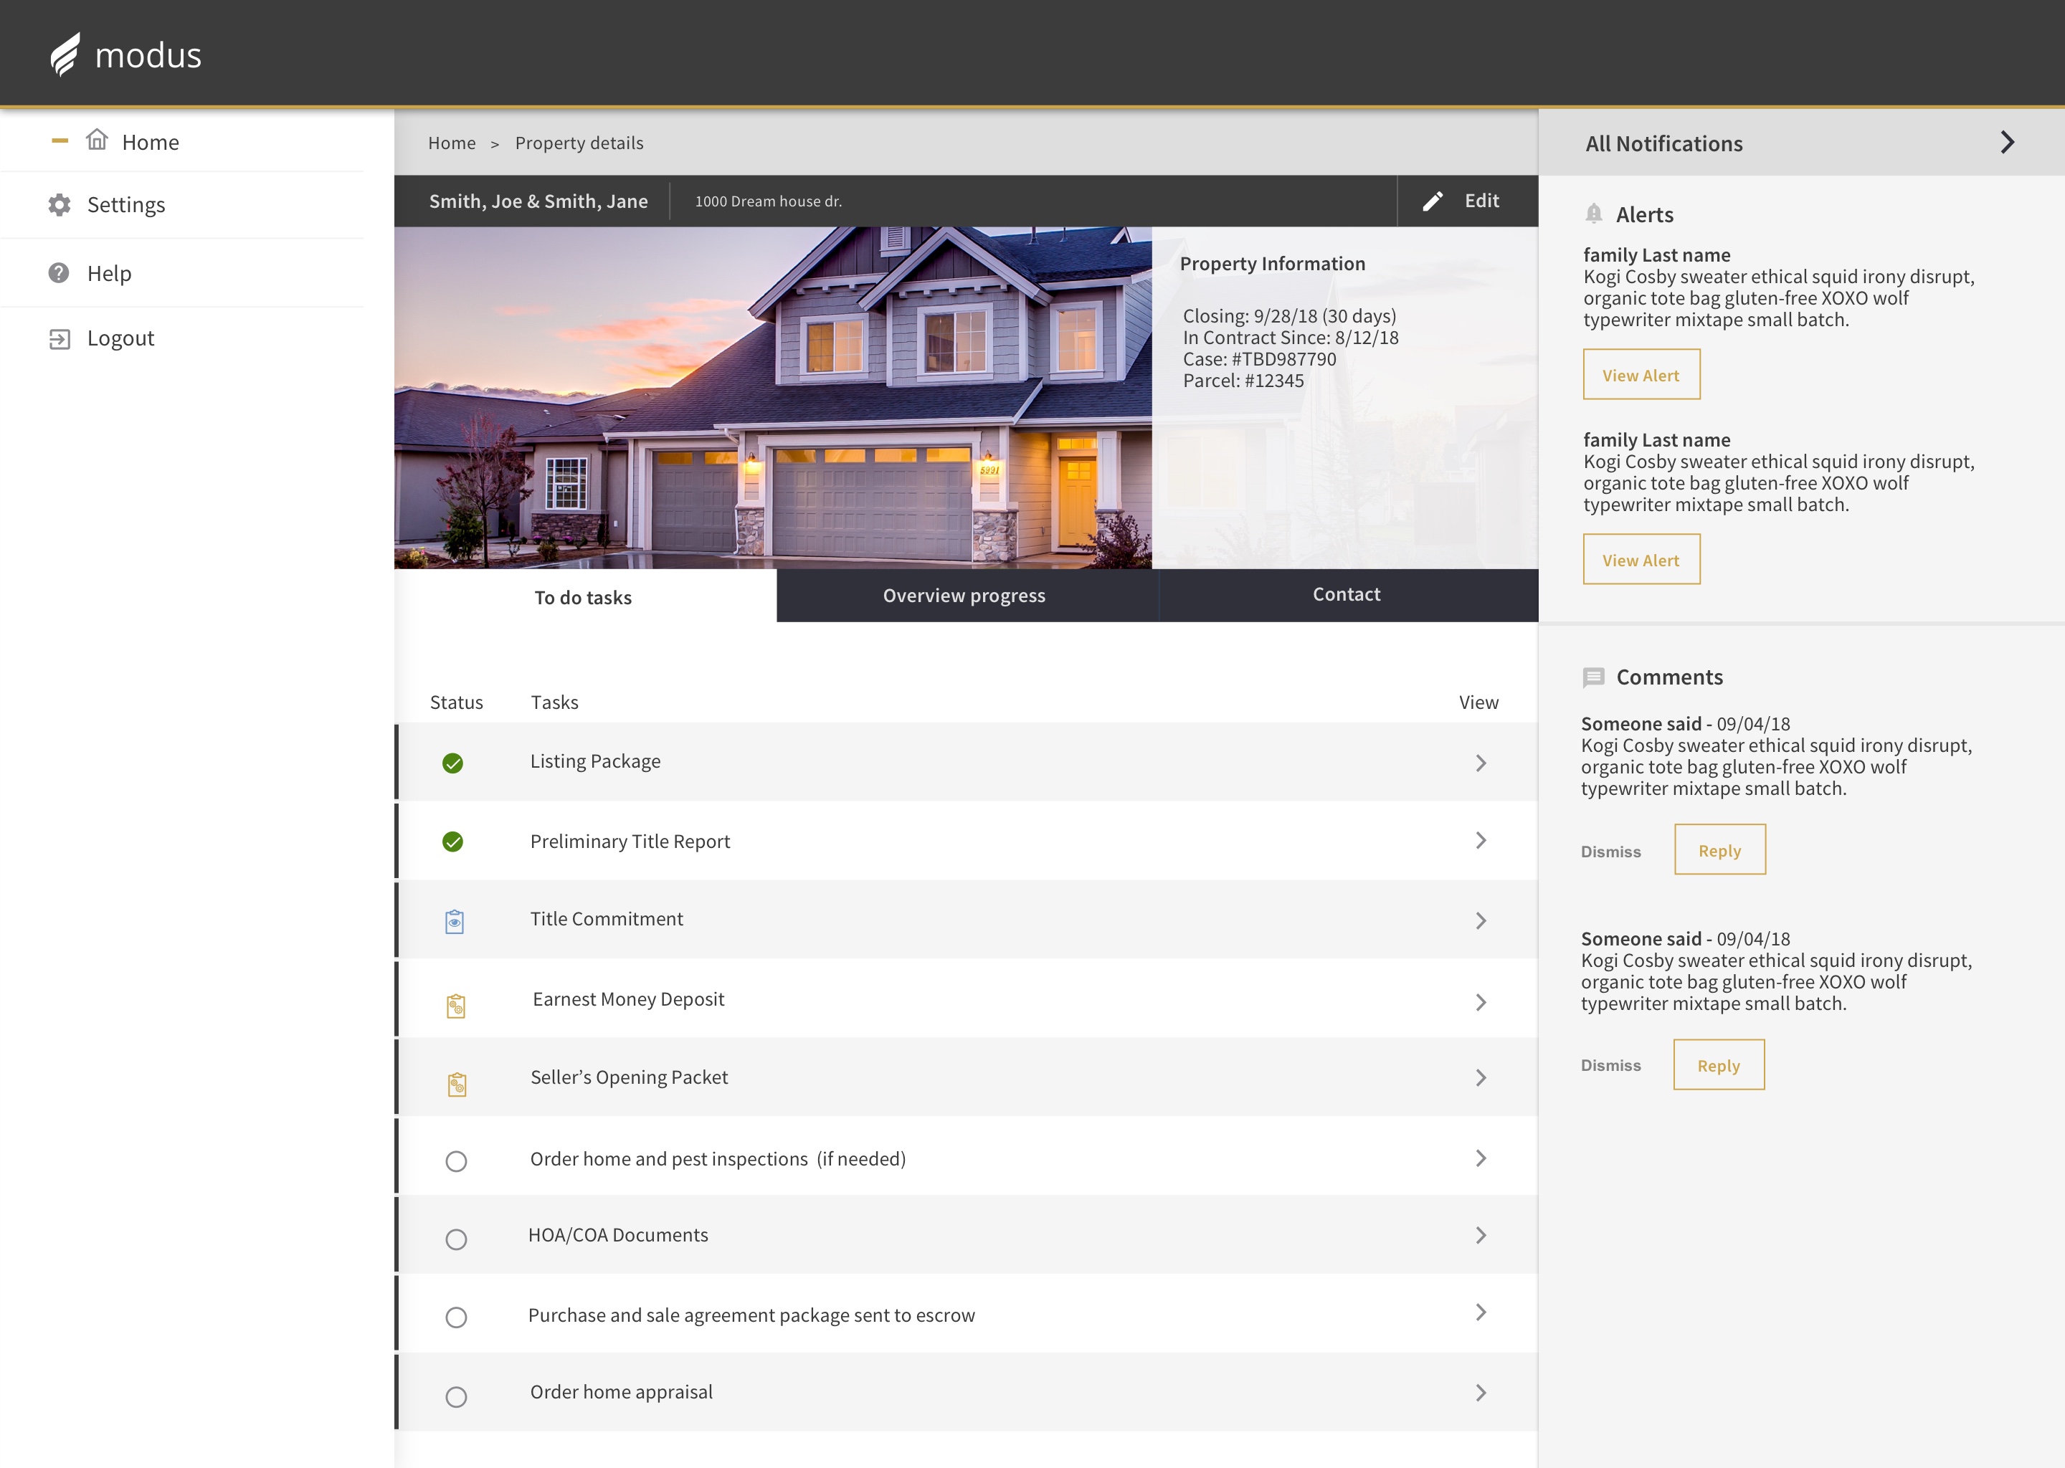Dismiss the first comment

(x=1610, y=852)
